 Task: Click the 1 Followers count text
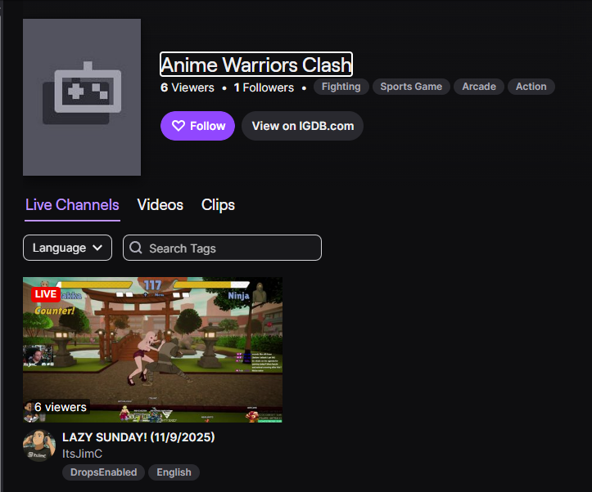pos(264,87)
